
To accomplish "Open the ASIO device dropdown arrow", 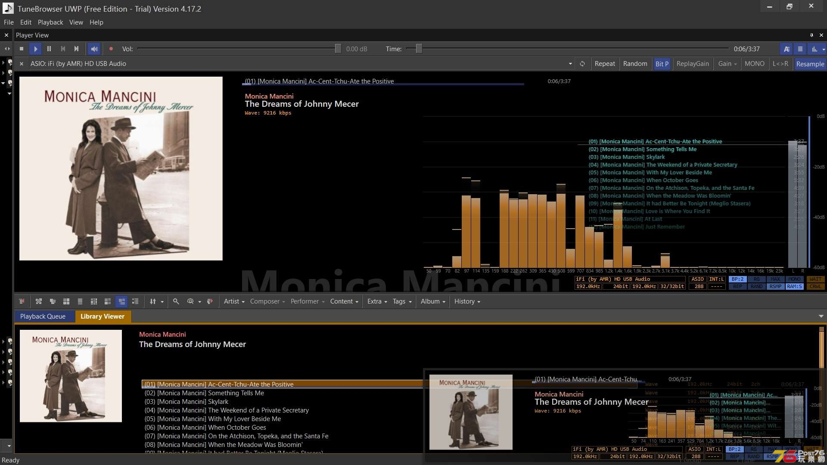I will click(570, 64).
